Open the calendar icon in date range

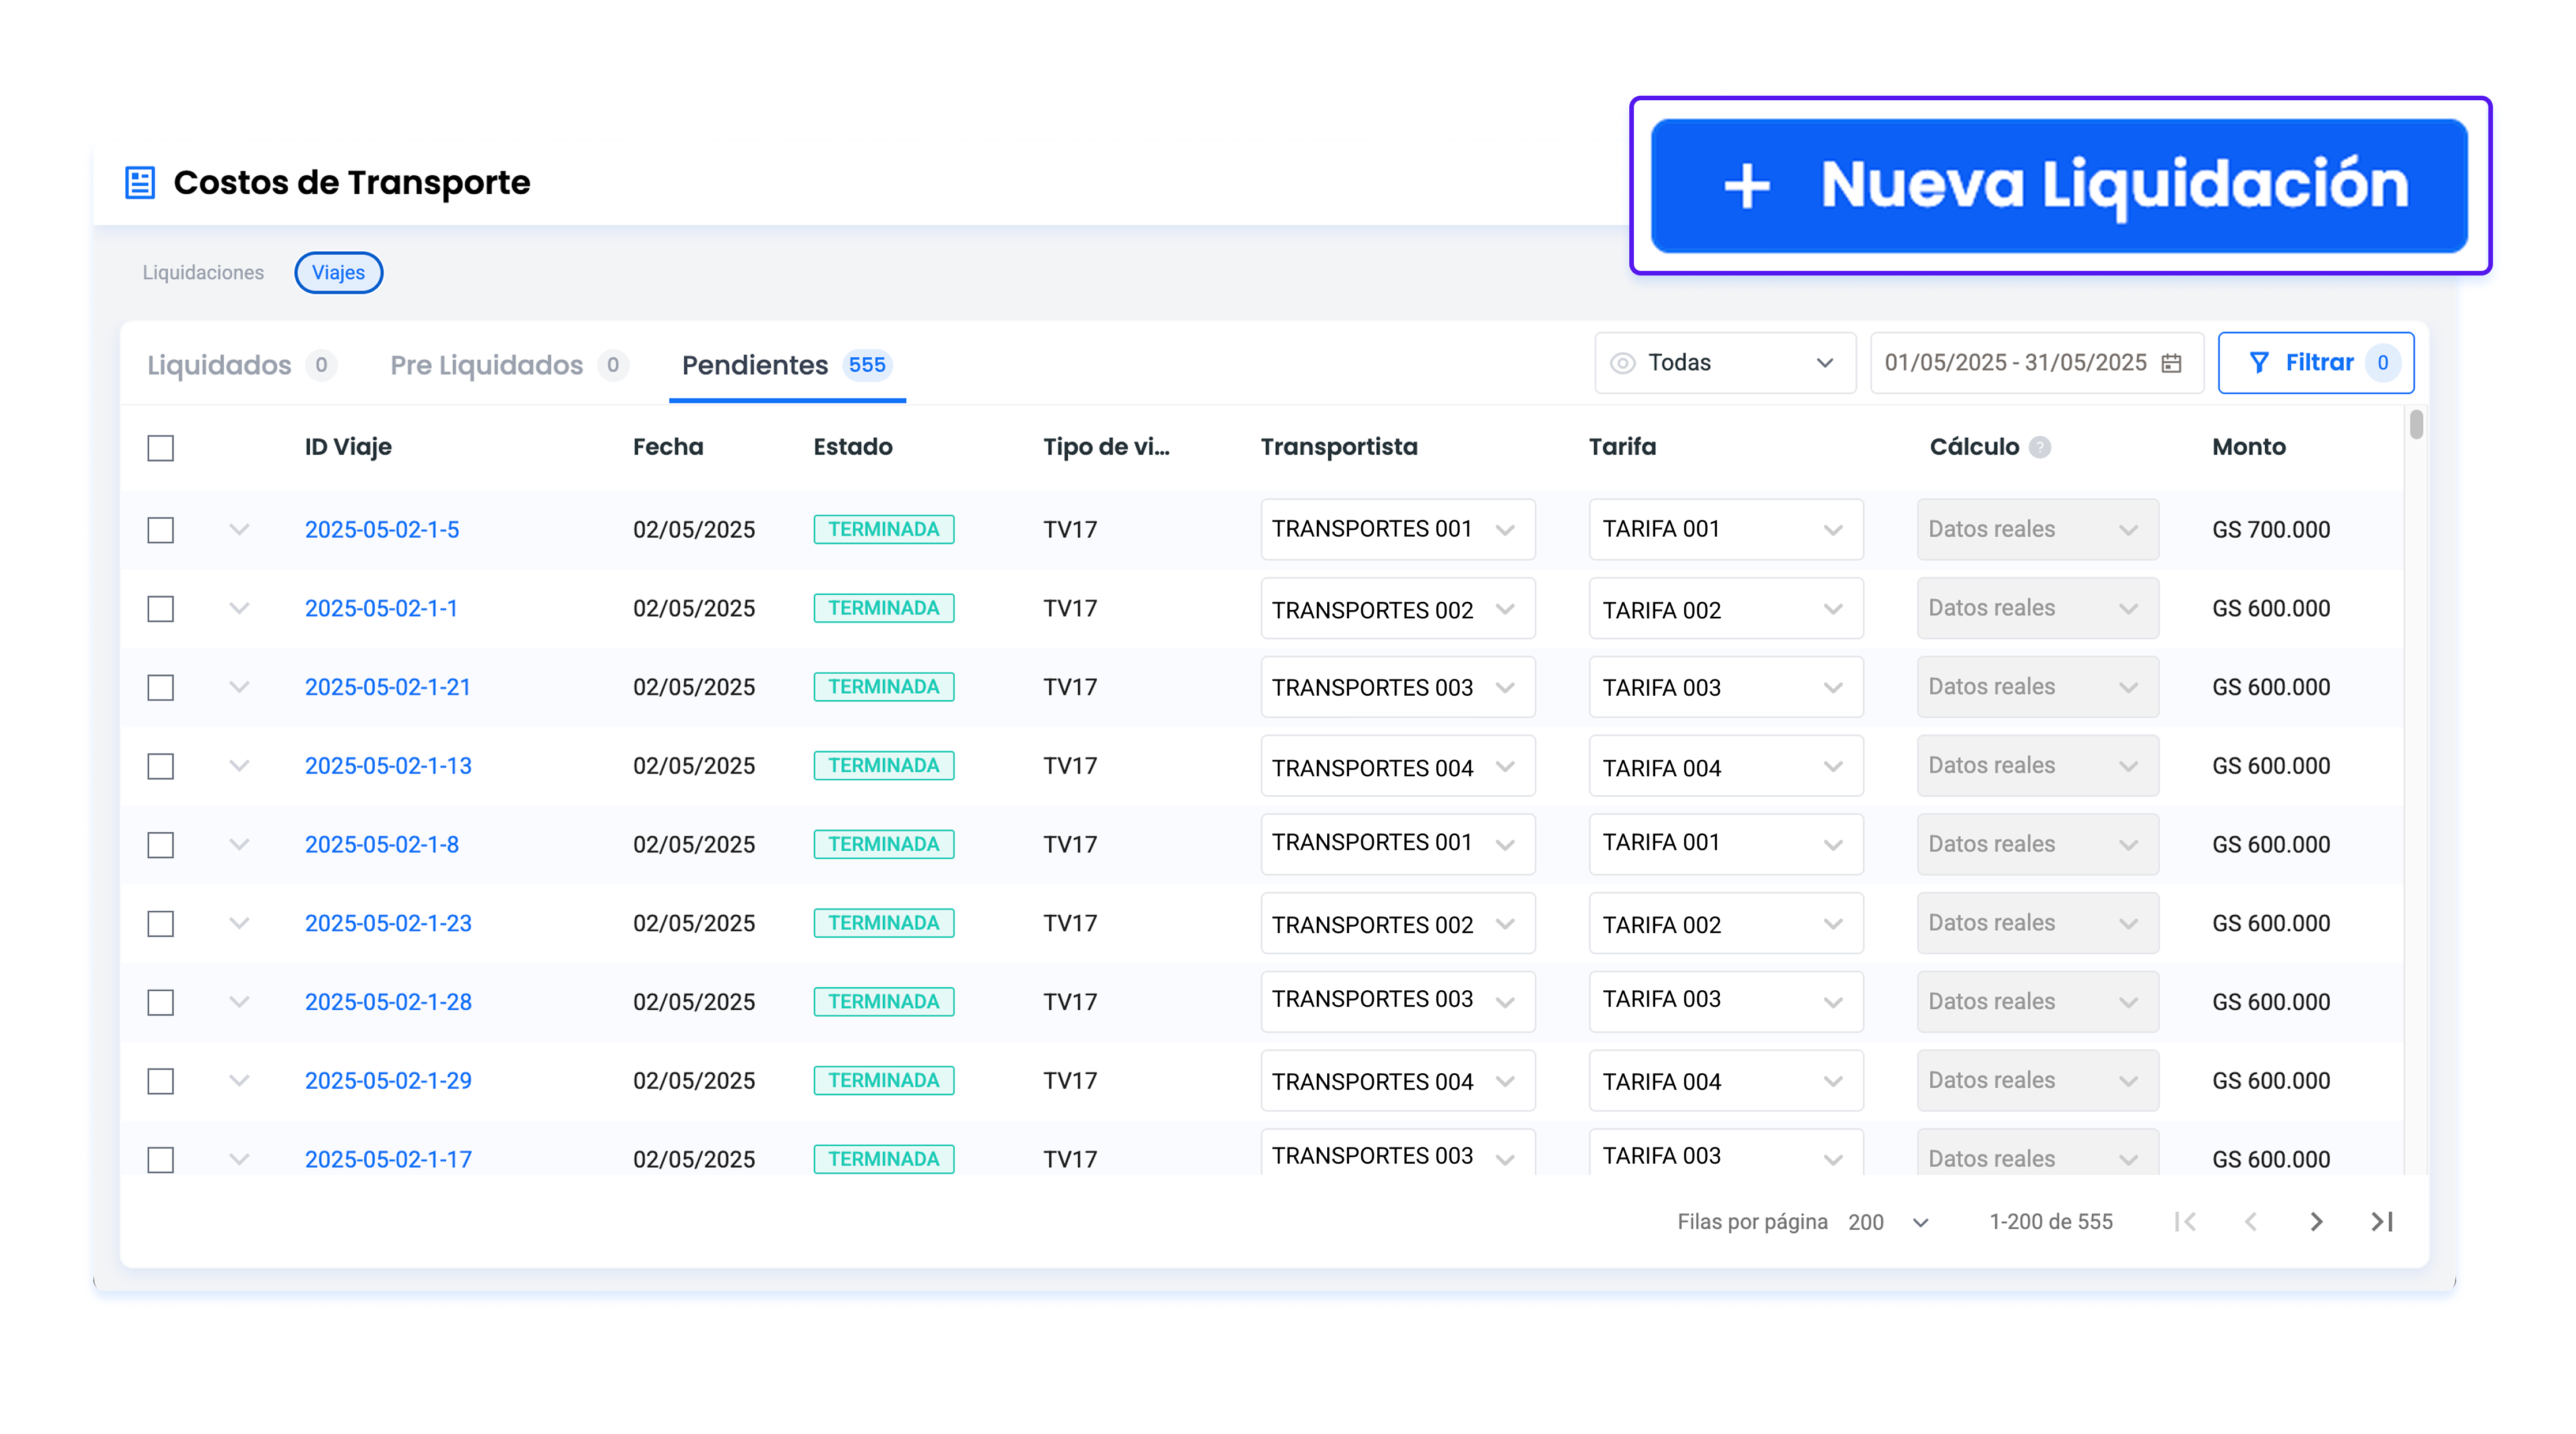click(x=2171, y=363)
